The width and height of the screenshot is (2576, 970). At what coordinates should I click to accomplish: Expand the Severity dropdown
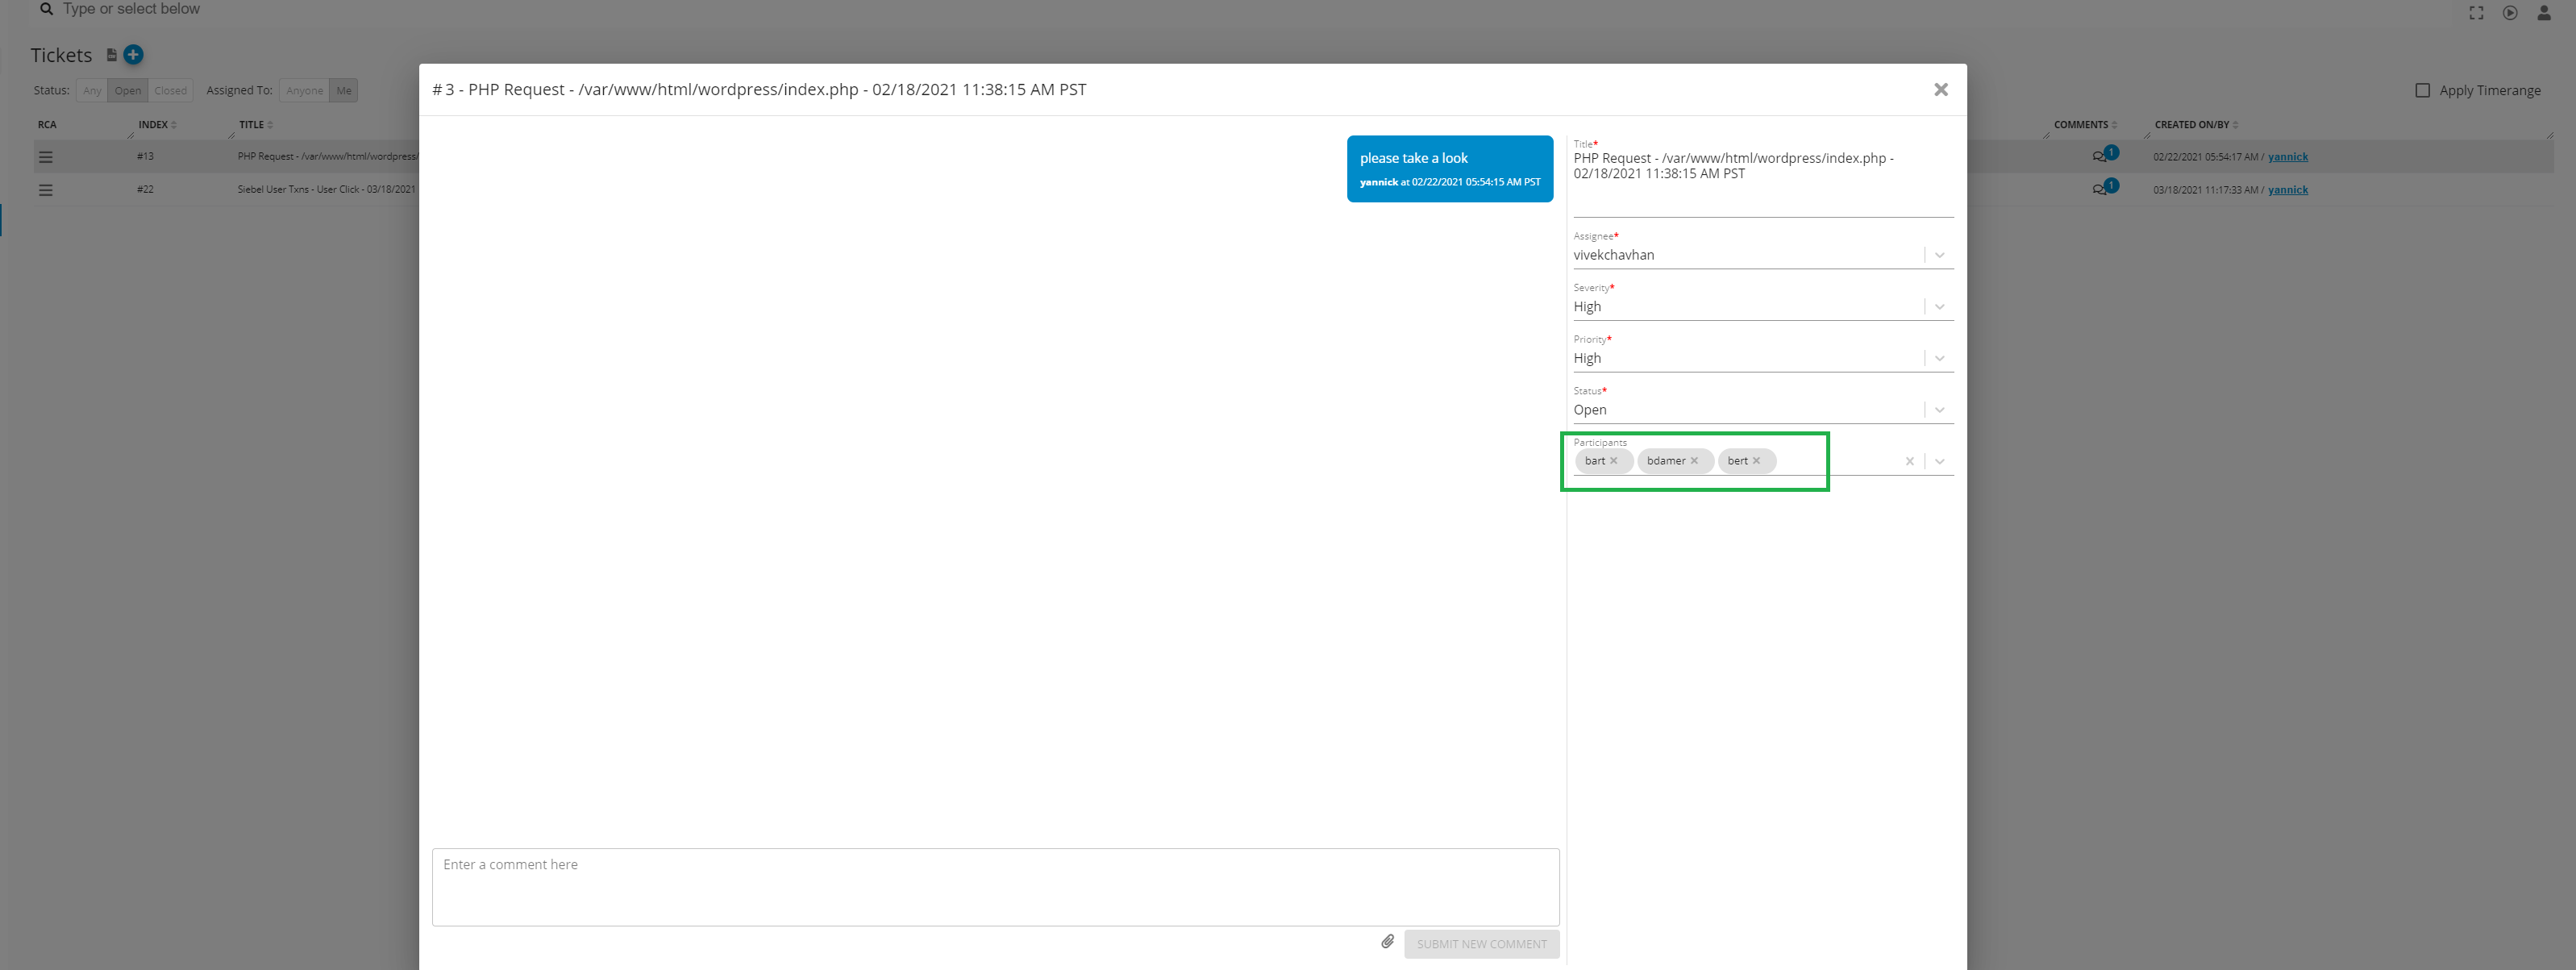pos(1939,307)
